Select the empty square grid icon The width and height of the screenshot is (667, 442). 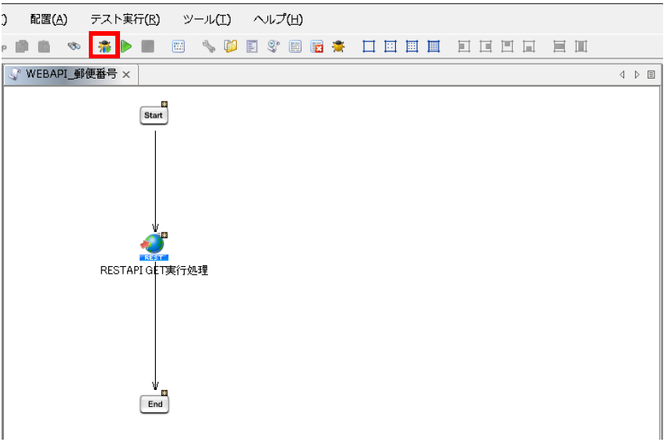point(369,47)
